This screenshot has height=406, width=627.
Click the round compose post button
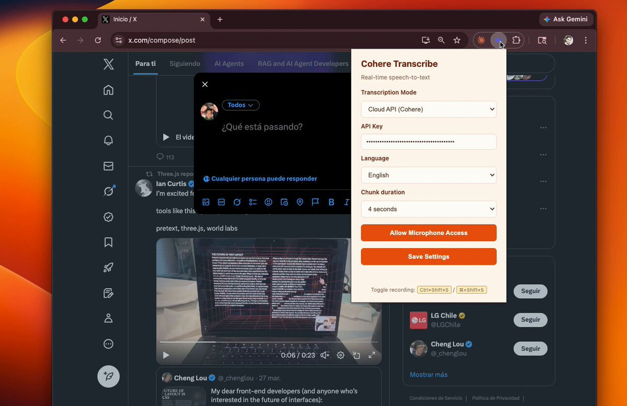[x=109, y=376]
